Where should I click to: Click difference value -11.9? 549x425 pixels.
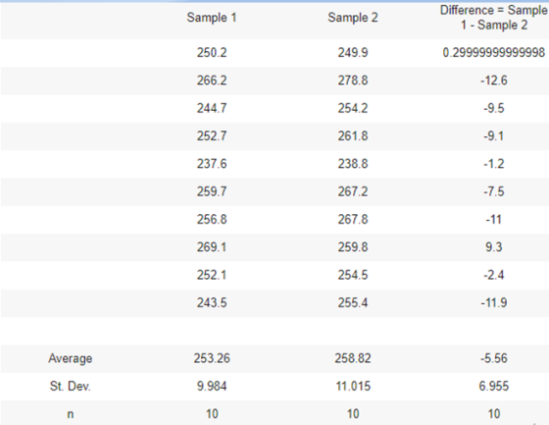494,302
